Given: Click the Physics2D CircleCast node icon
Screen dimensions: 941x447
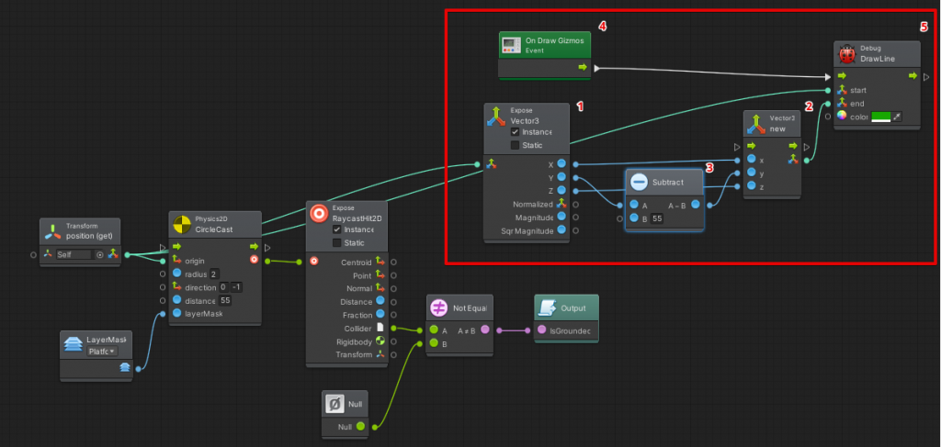Looking at the screenshot, I should tap(181, 224).
